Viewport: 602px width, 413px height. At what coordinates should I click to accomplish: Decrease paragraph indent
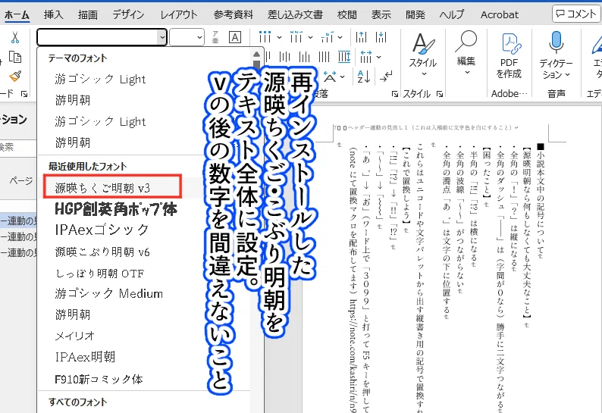coord(362,37)
